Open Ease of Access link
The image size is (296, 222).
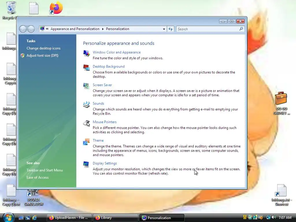click(38, 177)
